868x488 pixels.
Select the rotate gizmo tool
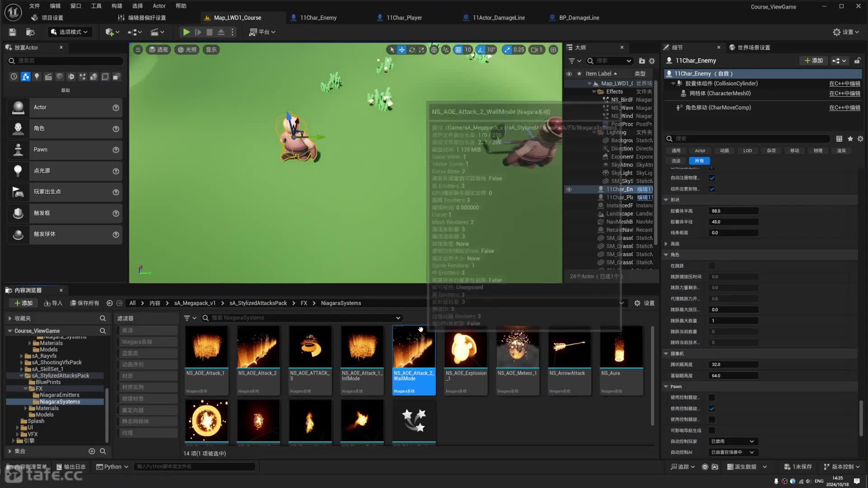click(411, 50)
